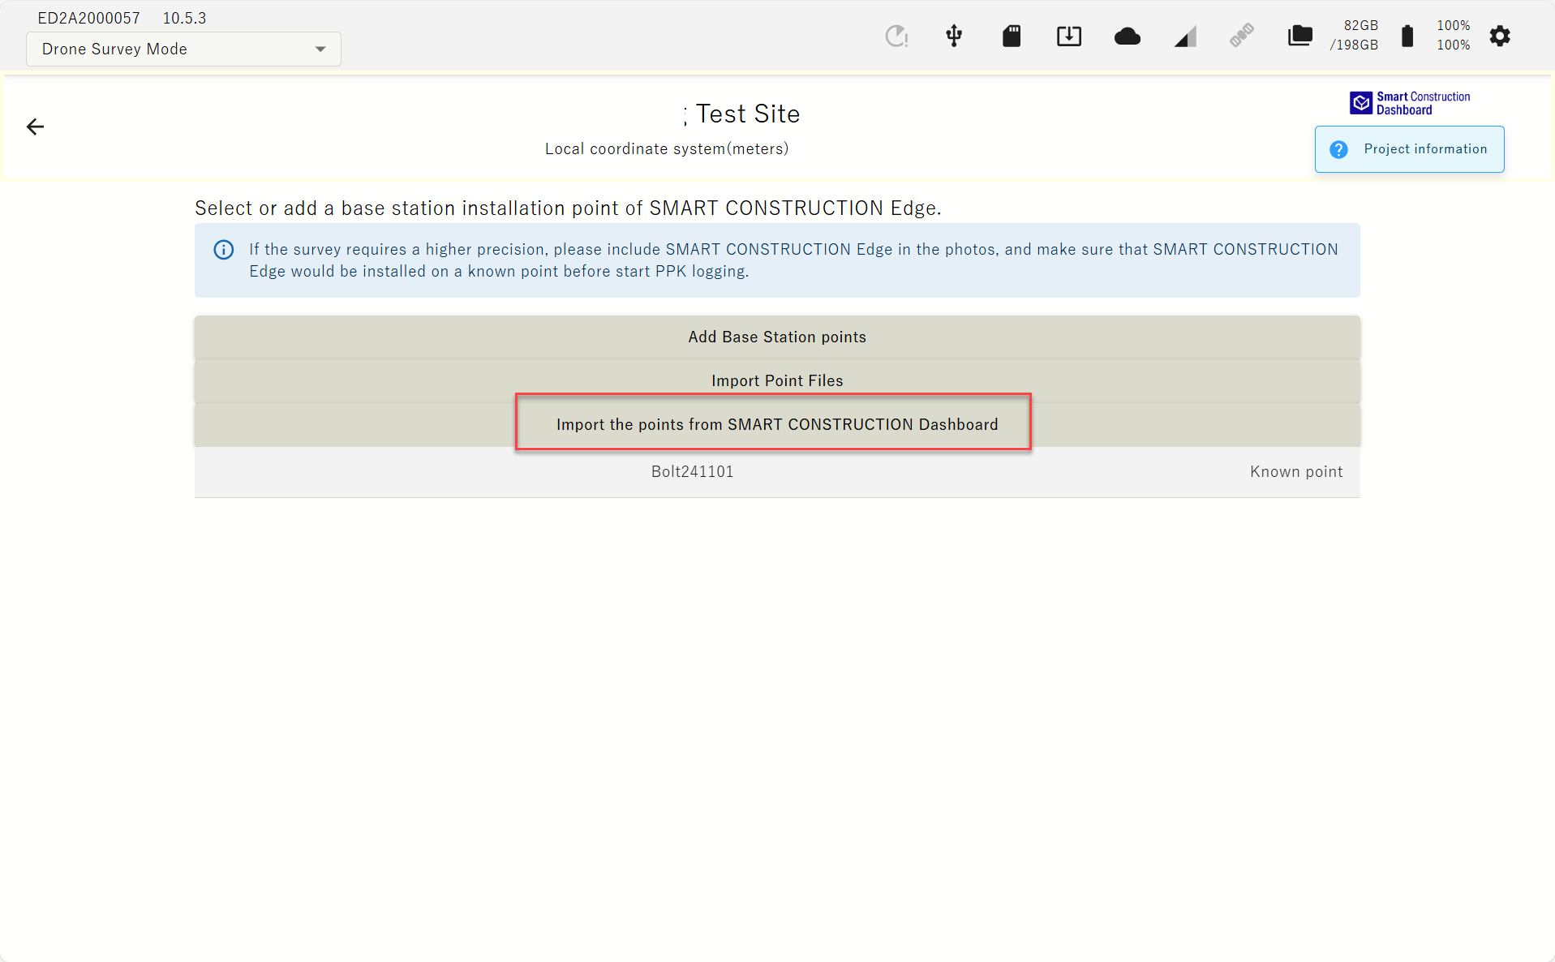Check the USB connection status icon
The height and width of the screenshot is (962, 1555).
coord(954,36)
